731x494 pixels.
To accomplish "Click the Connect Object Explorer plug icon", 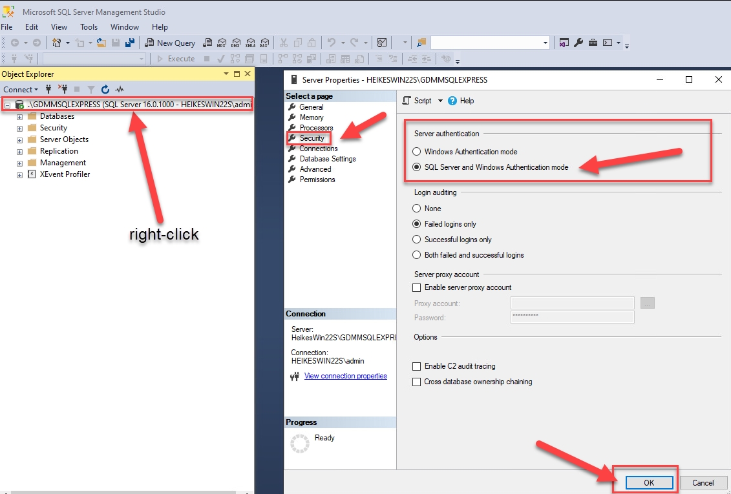I will 48,89.
